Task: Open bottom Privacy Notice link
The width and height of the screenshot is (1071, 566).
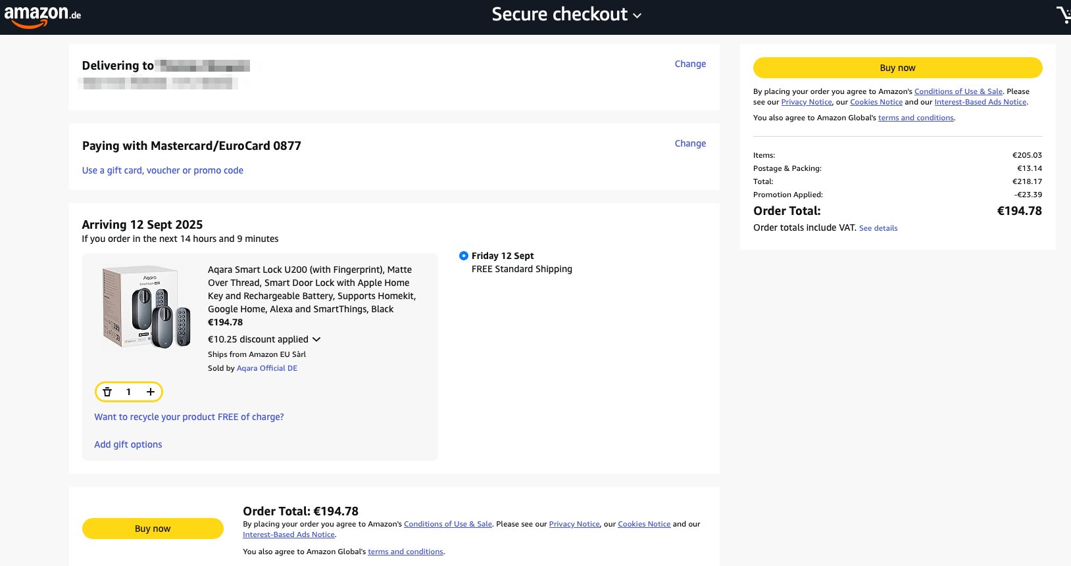Action: (574, 524)
